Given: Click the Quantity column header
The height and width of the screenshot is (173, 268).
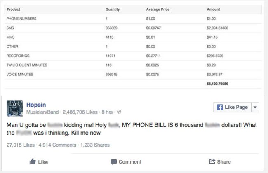Looking at the screenshot, I should [113, 9].
